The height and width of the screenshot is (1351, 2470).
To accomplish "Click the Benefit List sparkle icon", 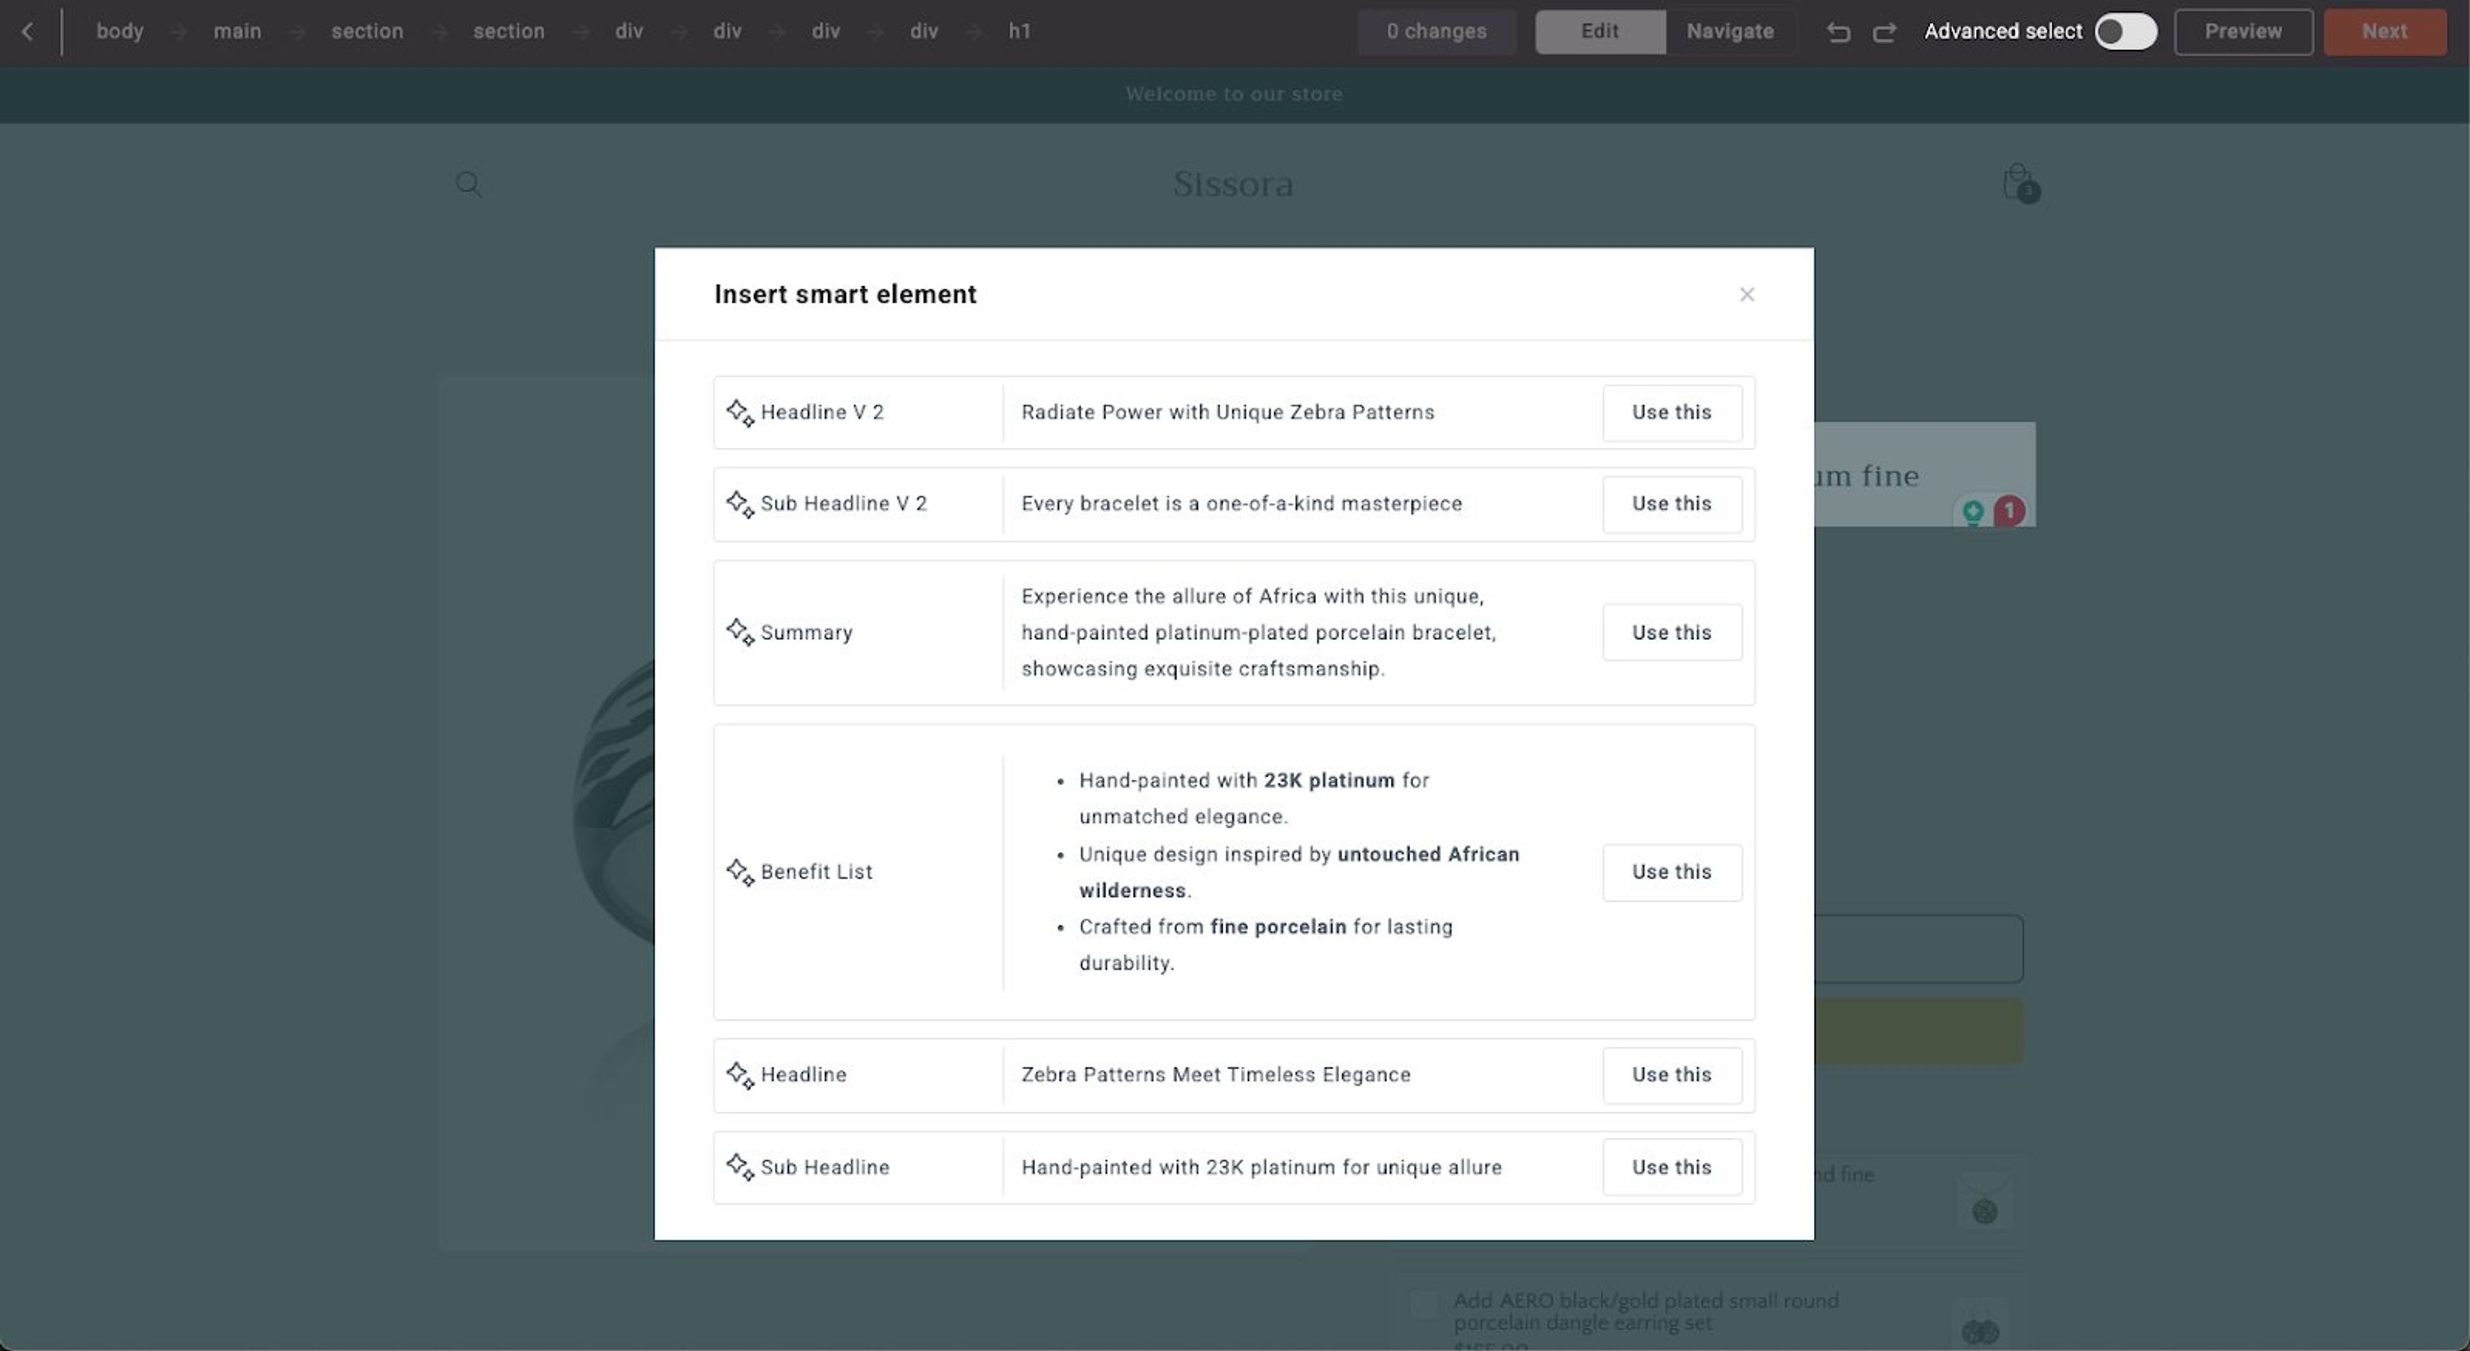I will [740, 872].
